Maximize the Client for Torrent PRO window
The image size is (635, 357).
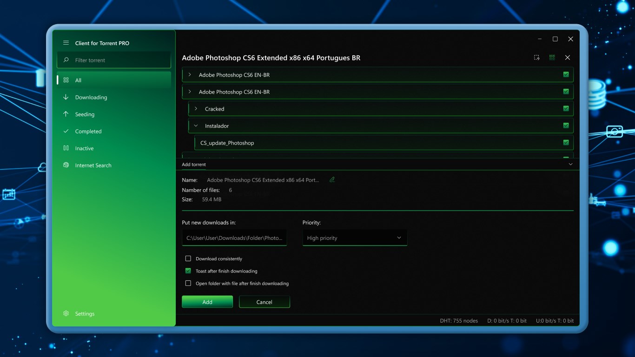click(555, 39)
